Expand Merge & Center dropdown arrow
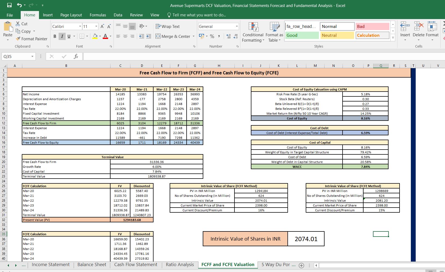Screen dimensions: 445x272 tap(194, 36)
